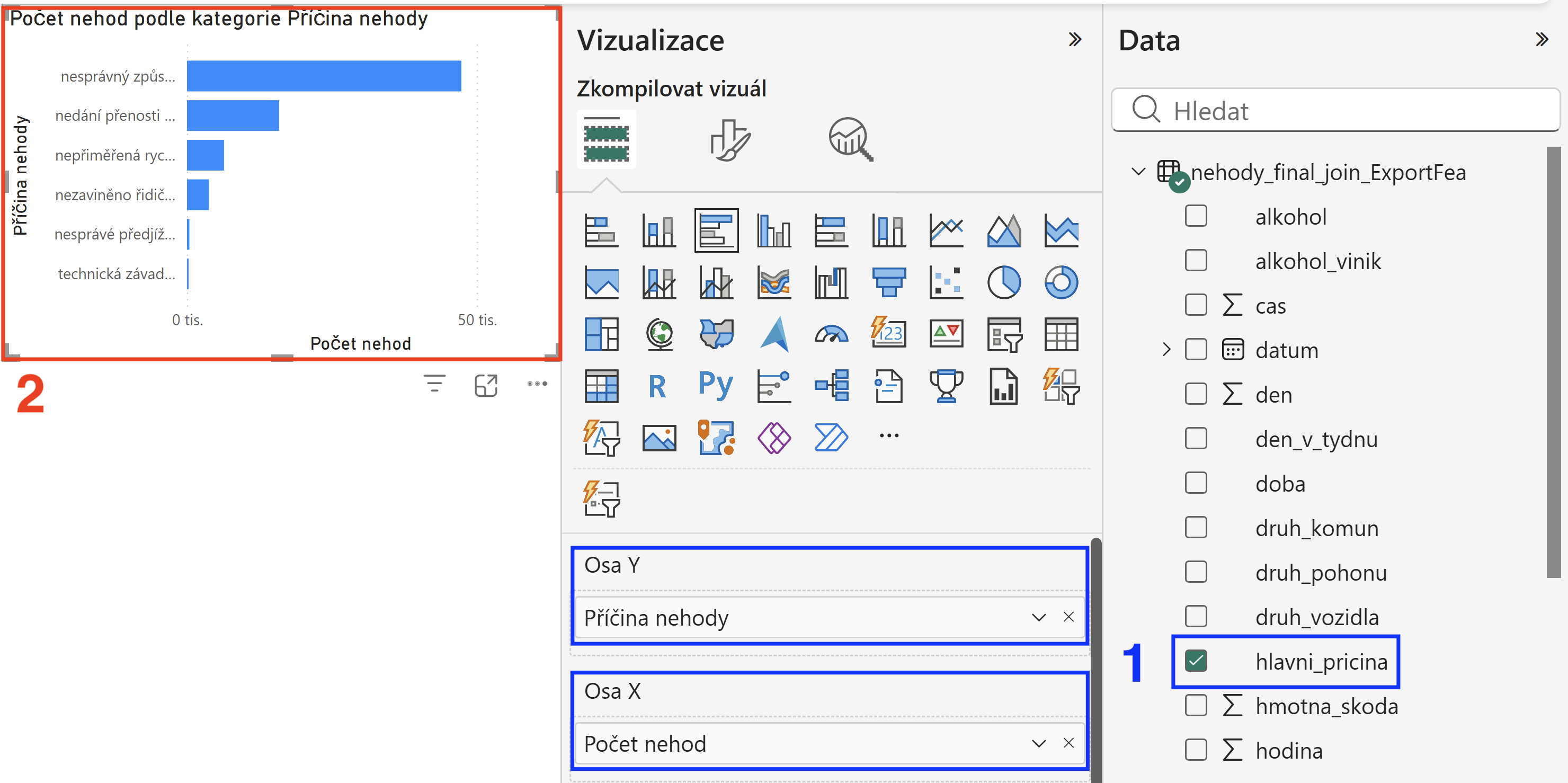Click the nesprávný způs... bar

324,76
